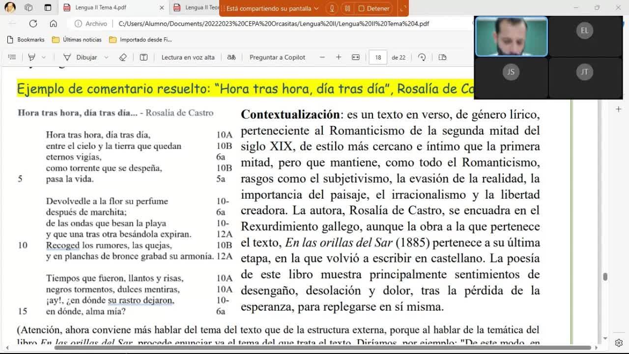Screen dimensions: 629x354
Task: Minimize the Edge browser window
Action: click(x=576, y=7)
